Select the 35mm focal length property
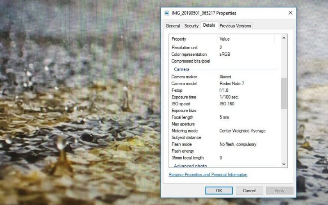This screenshot has height=205, width=328. tap(187, 158)
